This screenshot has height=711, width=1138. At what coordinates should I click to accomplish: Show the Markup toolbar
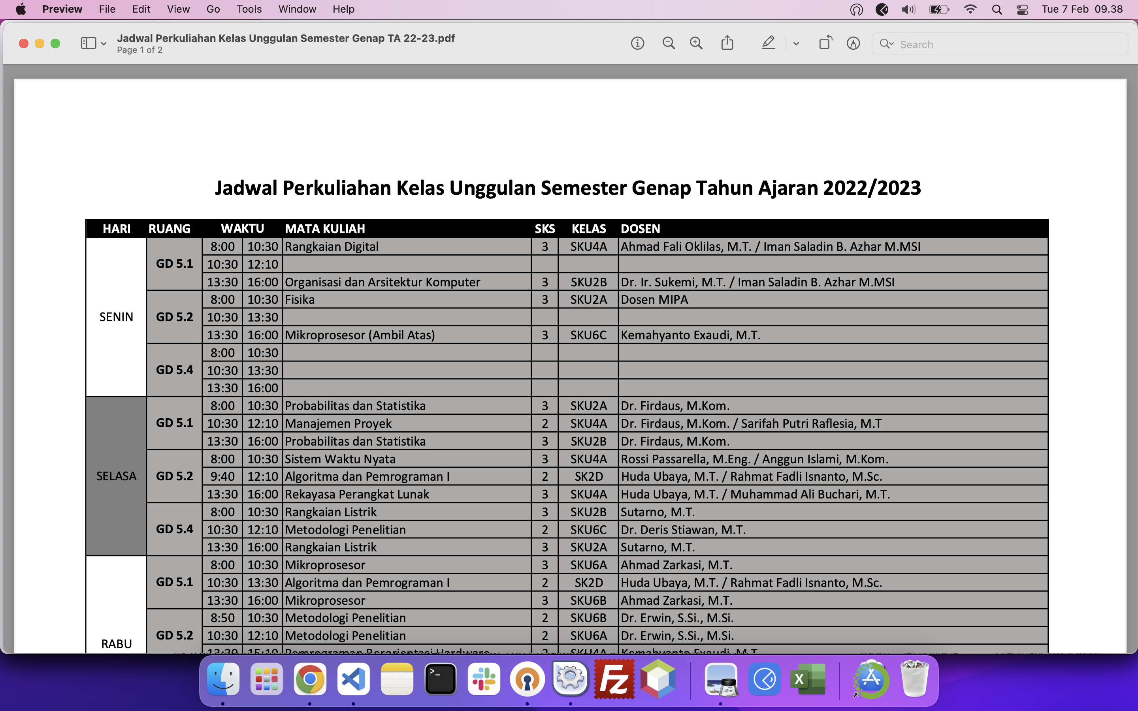853,44
